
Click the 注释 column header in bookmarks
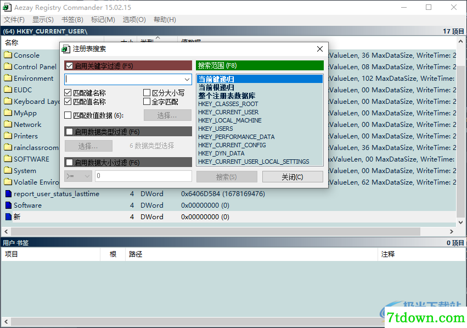(421, 254)
